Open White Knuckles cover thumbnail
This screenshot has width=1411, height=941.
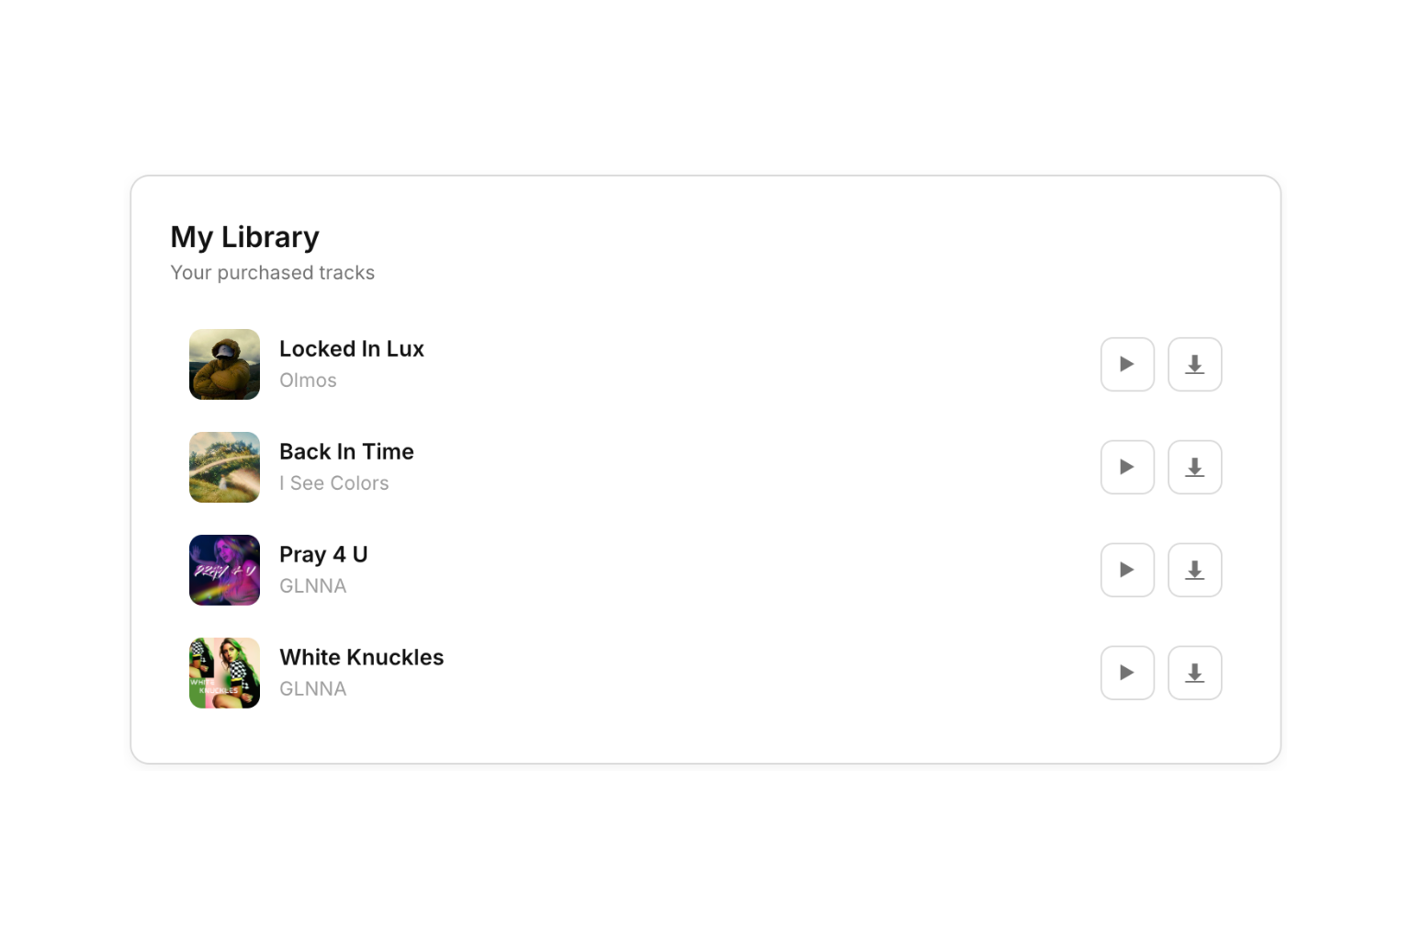[224, 673]
